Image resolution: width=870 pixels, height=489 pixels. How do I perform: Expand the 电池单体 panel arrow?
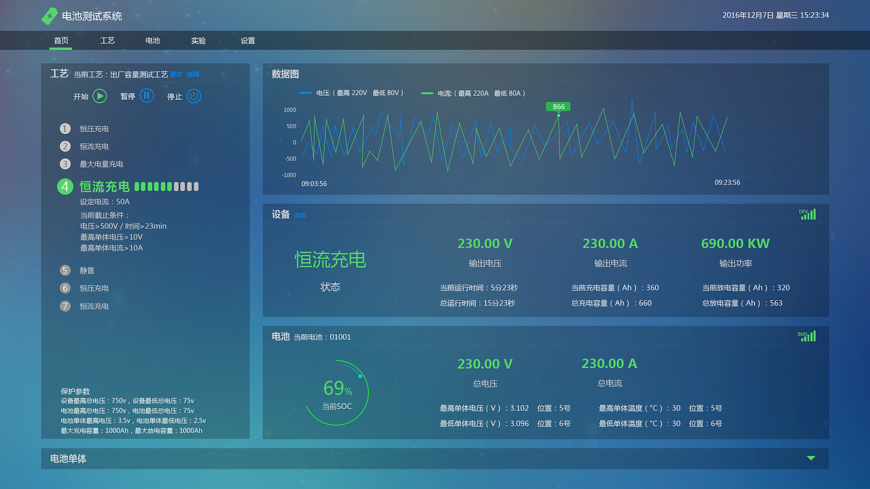[811, 458]
